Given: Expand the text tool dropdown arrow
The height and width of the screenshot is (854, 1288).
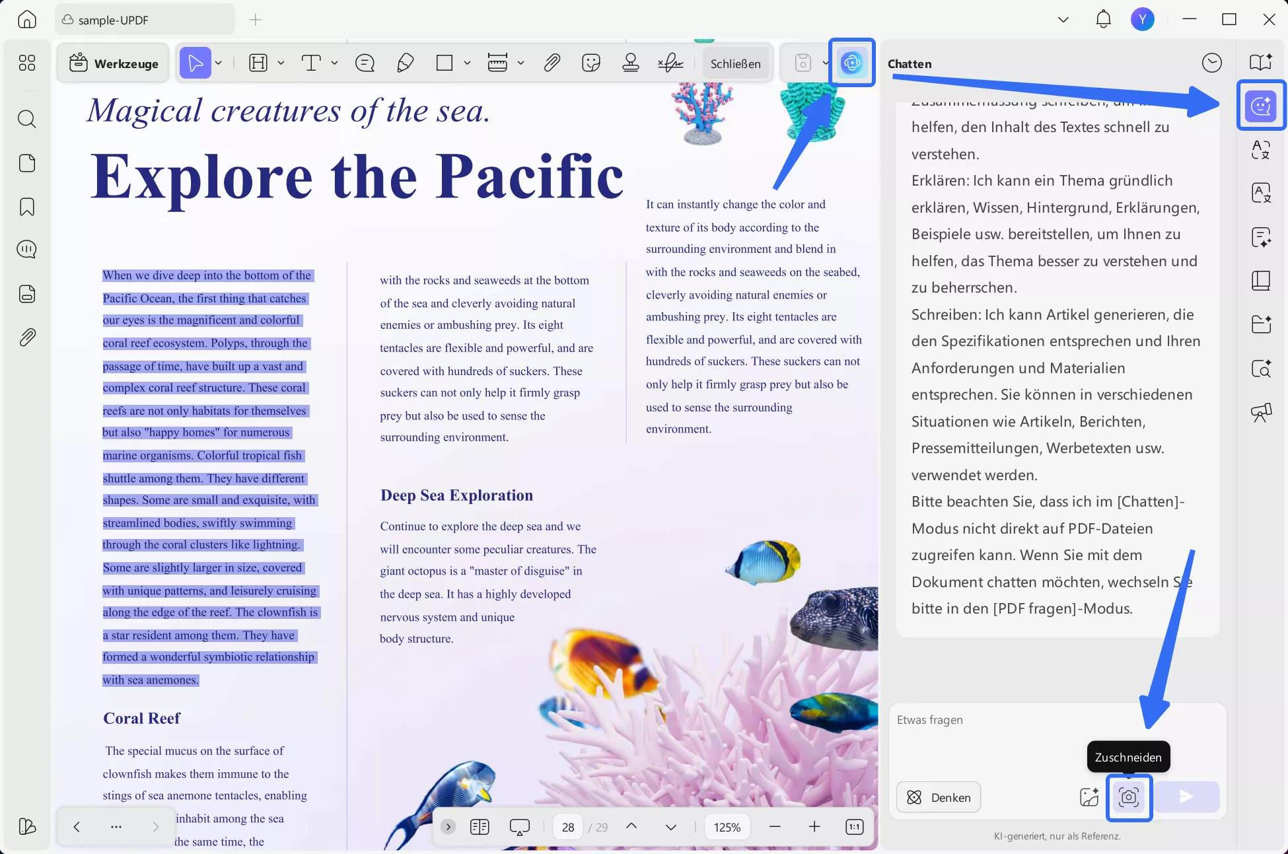Looking at the screenshot, I should click(x=335, y=63).
